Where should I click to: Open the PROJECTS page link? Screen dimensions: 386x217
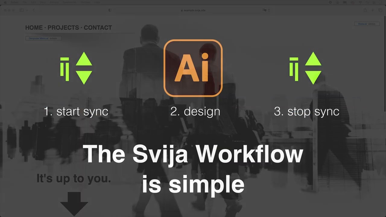click(63, 27)
